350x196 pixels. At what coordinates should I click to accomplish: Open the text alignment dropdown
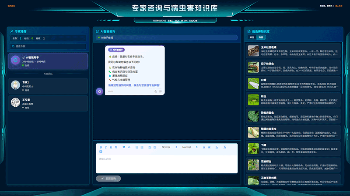(217, 147)
